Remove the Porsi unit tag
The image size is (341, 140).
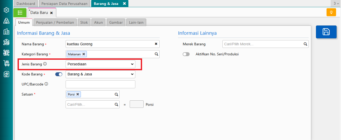pyautogui.click(x=78, y=94)
